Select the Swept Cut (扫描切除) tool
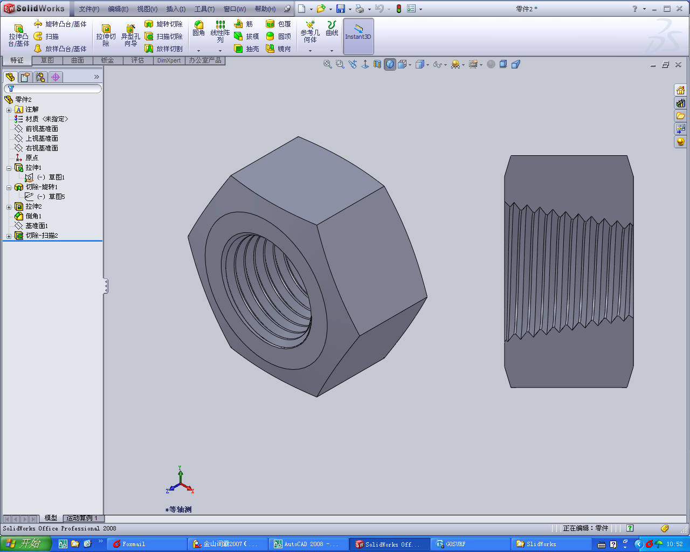The height and width of the screenshot is (552, 690). coord(163,36)
